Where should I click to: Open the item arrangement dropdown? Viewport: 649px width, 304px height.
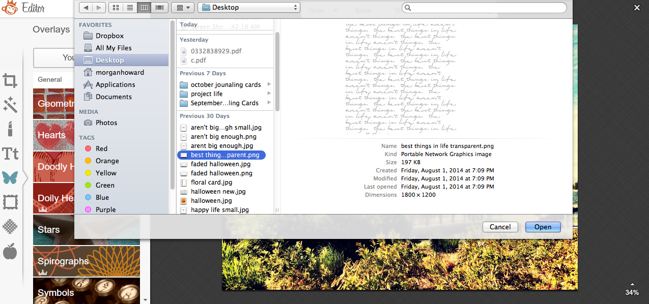click(x=183, y=8)
